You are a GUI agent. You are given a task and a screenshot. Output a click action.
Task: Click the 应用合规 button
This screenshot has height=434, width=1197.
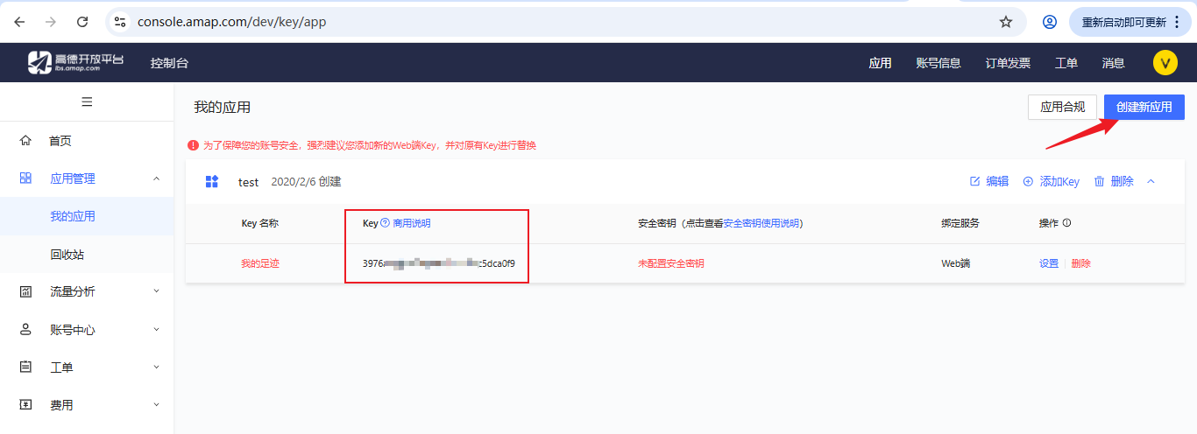pyautogui.click(x=1062, y=107)
